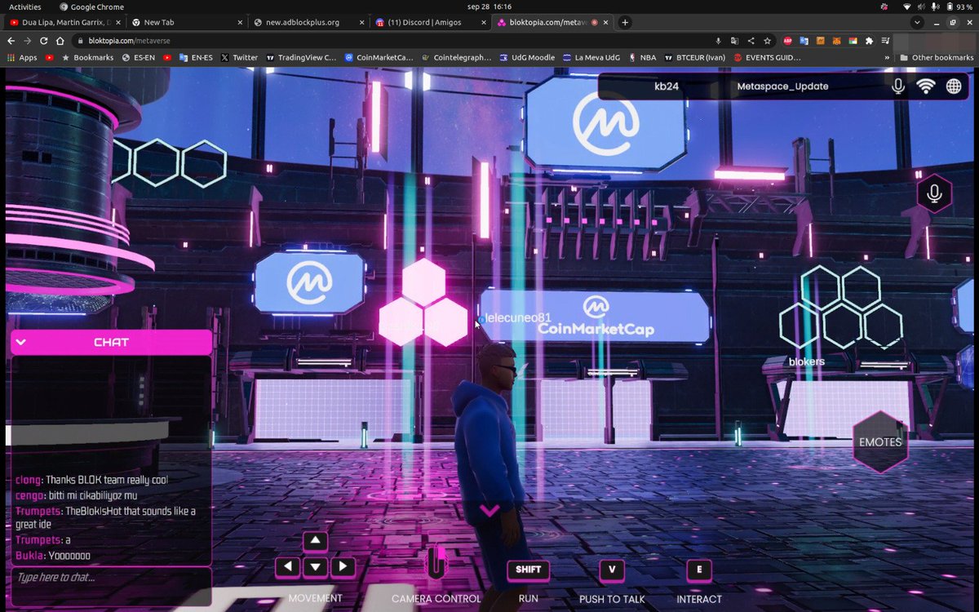This screenshot has width=979, height=612.
Task: Click the right arrow movement key
Action: (x=343, y=566)
